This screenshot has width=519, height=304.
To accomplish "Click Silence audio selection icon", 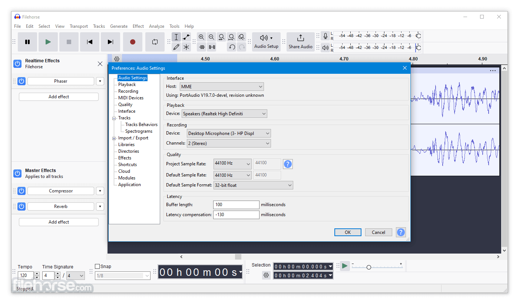I will click(212, 47).
